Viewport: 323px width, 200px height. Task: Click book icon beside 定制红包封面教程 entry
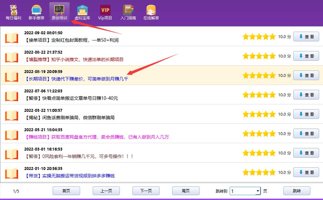coord(12,37)
